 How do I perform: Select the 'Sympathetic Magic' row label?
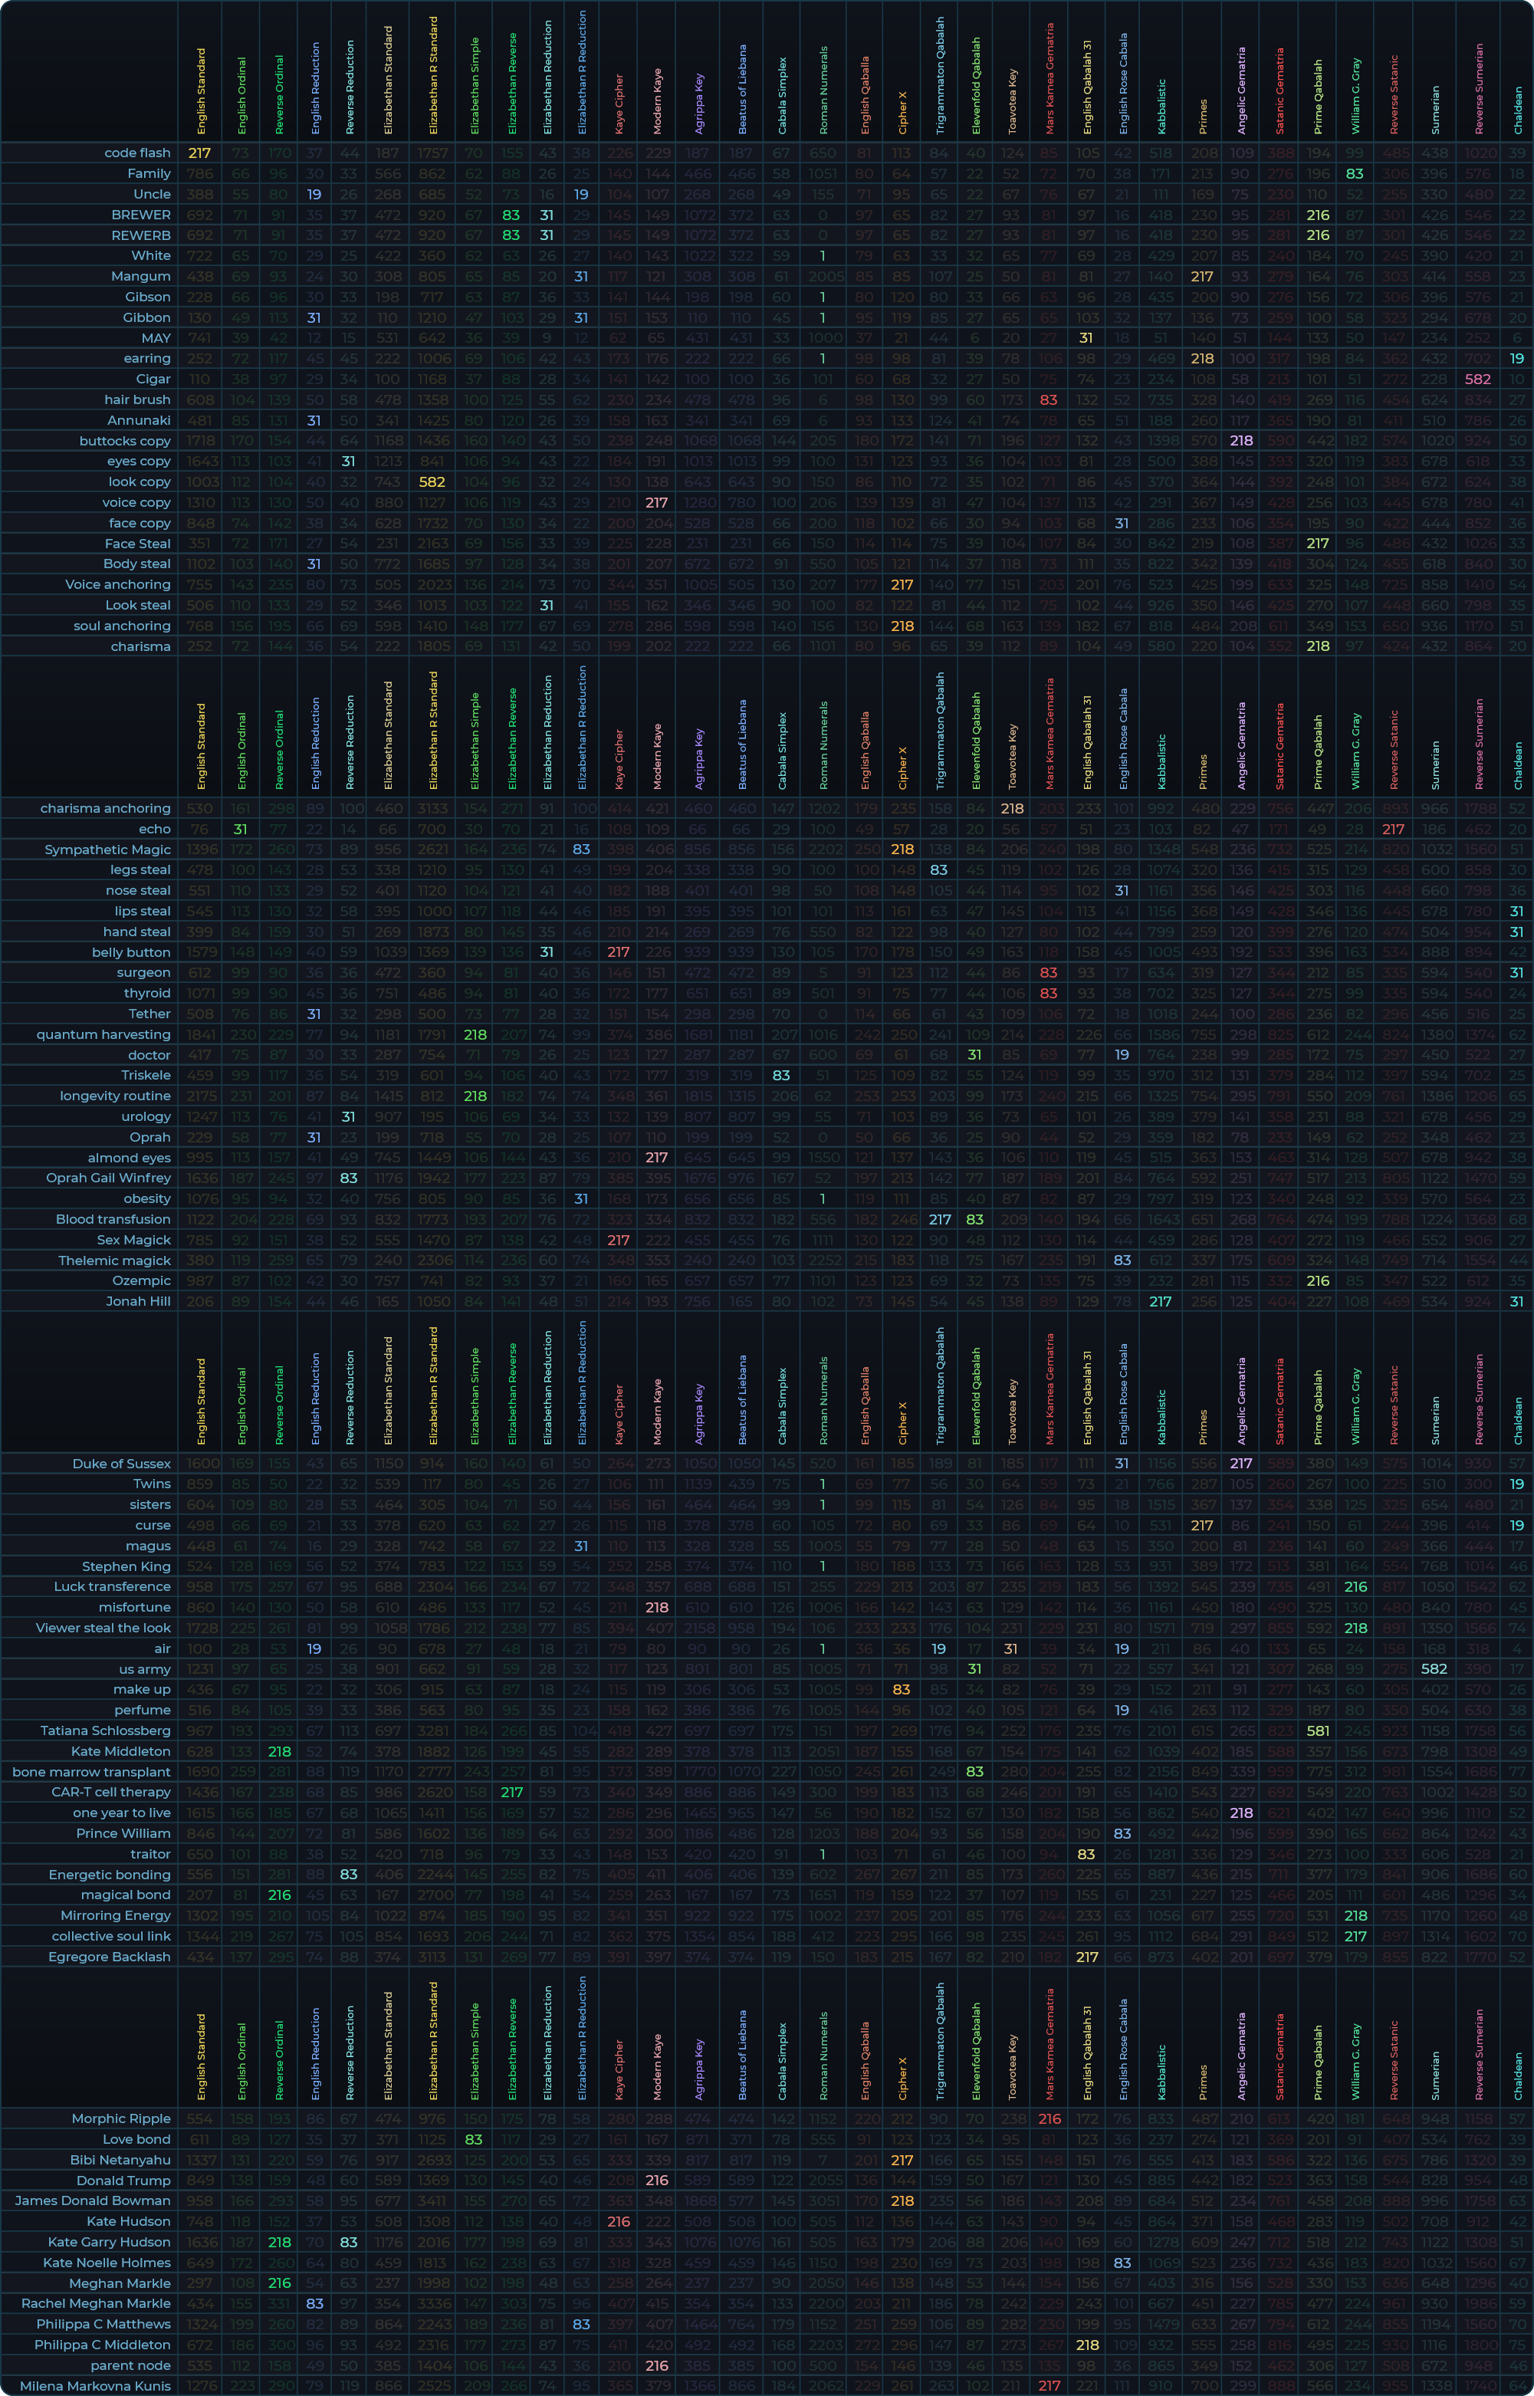(107, 850)
